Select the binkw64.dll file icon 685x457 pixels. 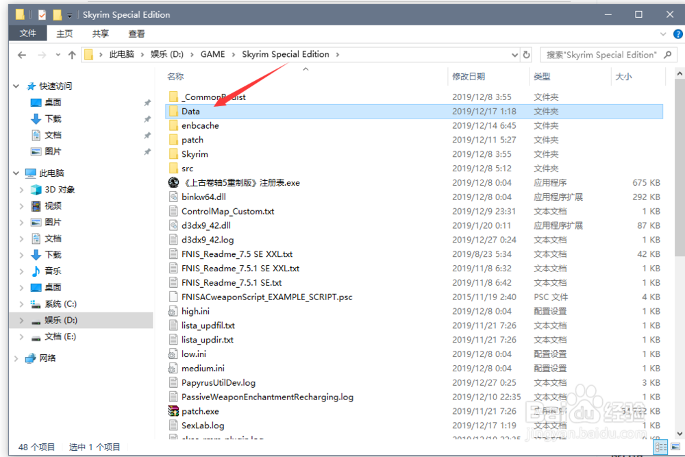173,197
